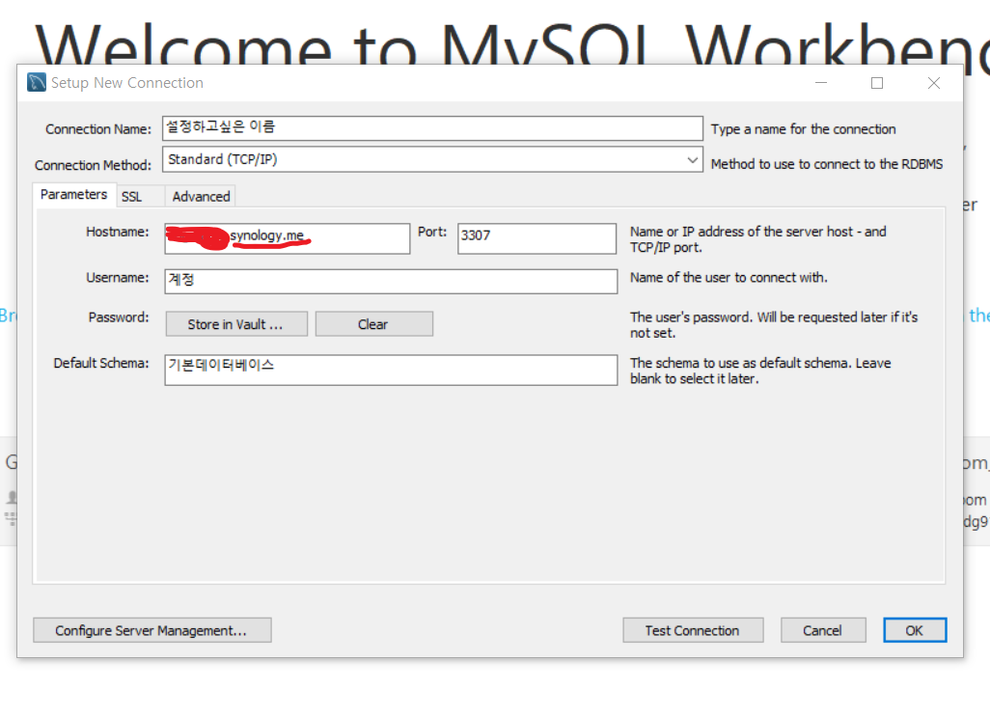Click the Username input field
The image size is (990, 716).
(x=391, y=282)
